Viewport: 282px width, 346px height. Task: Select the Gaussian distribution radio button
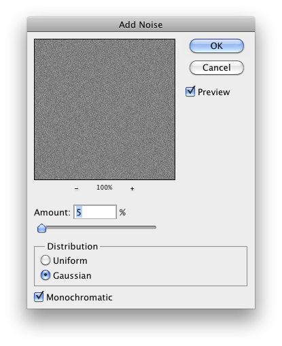point(46,275)
